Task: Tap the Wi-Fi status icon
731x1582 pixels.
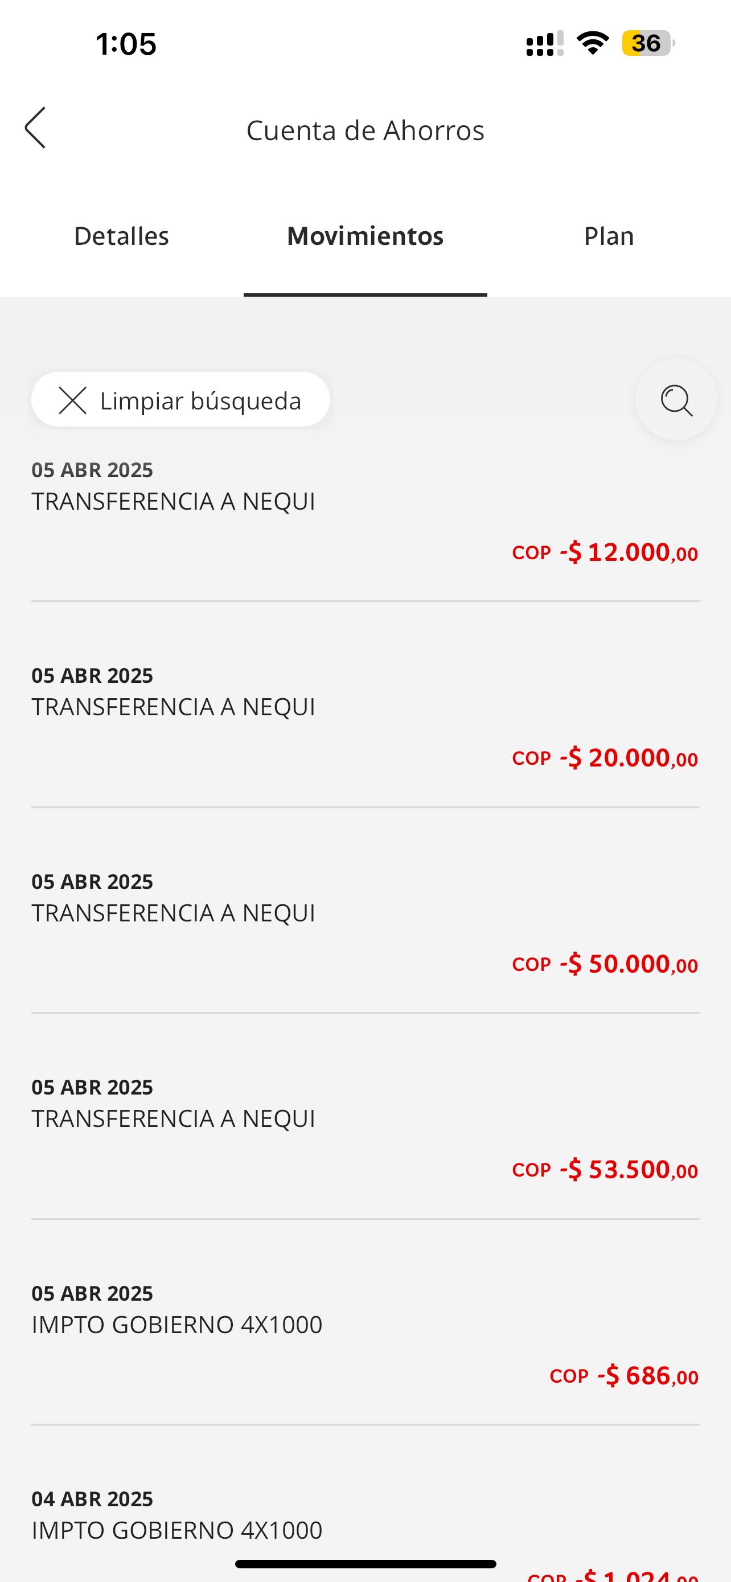Action: (592, 43)
